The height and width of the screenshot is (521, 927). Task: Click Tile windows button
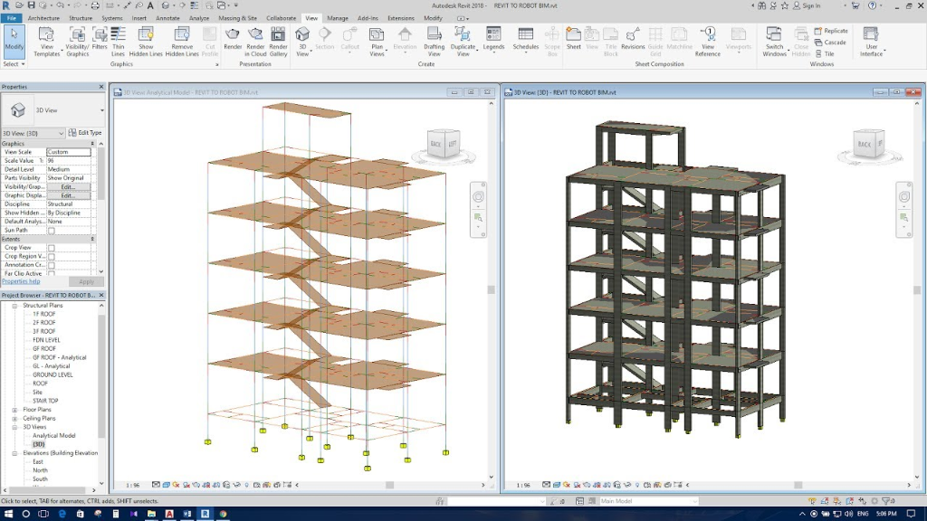coord(825,53)
